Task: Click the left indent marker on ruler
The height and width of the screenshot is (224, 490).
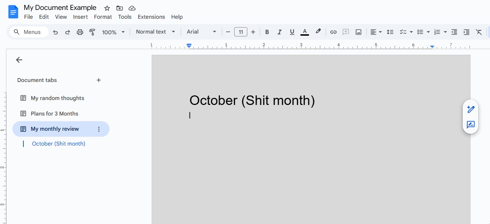Action: [x=189, y=46]
